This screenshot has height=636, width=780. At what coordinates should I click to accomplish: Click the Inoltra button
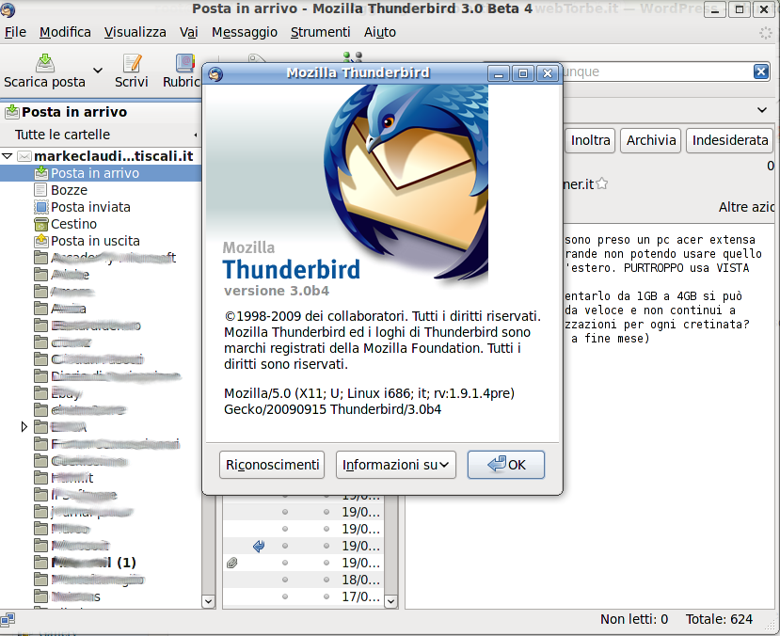tap(590, 140)
